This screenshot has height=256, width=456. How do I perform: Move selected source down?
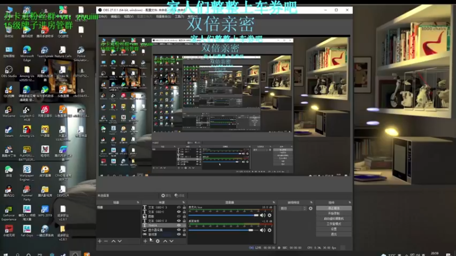(x=172, y=241)
